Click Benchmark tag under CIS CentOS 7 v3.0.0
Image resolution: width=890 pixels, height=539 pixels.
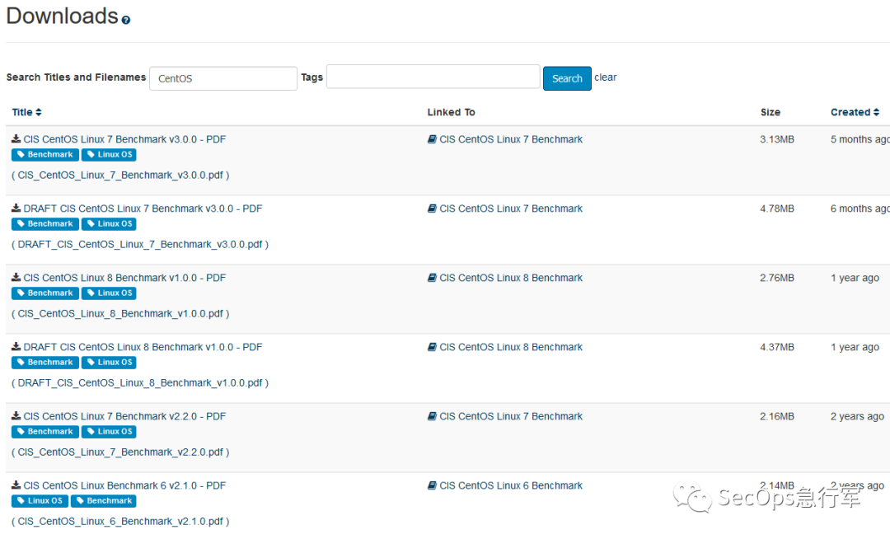click(x=44, y=155)
